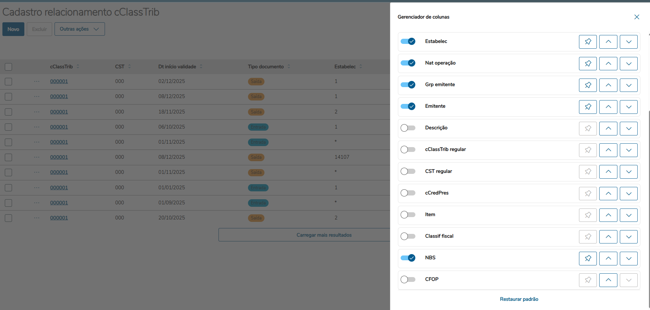Screen dimensions: 650x310
Task: Move Descrição column up
Action: pos(608,128)
